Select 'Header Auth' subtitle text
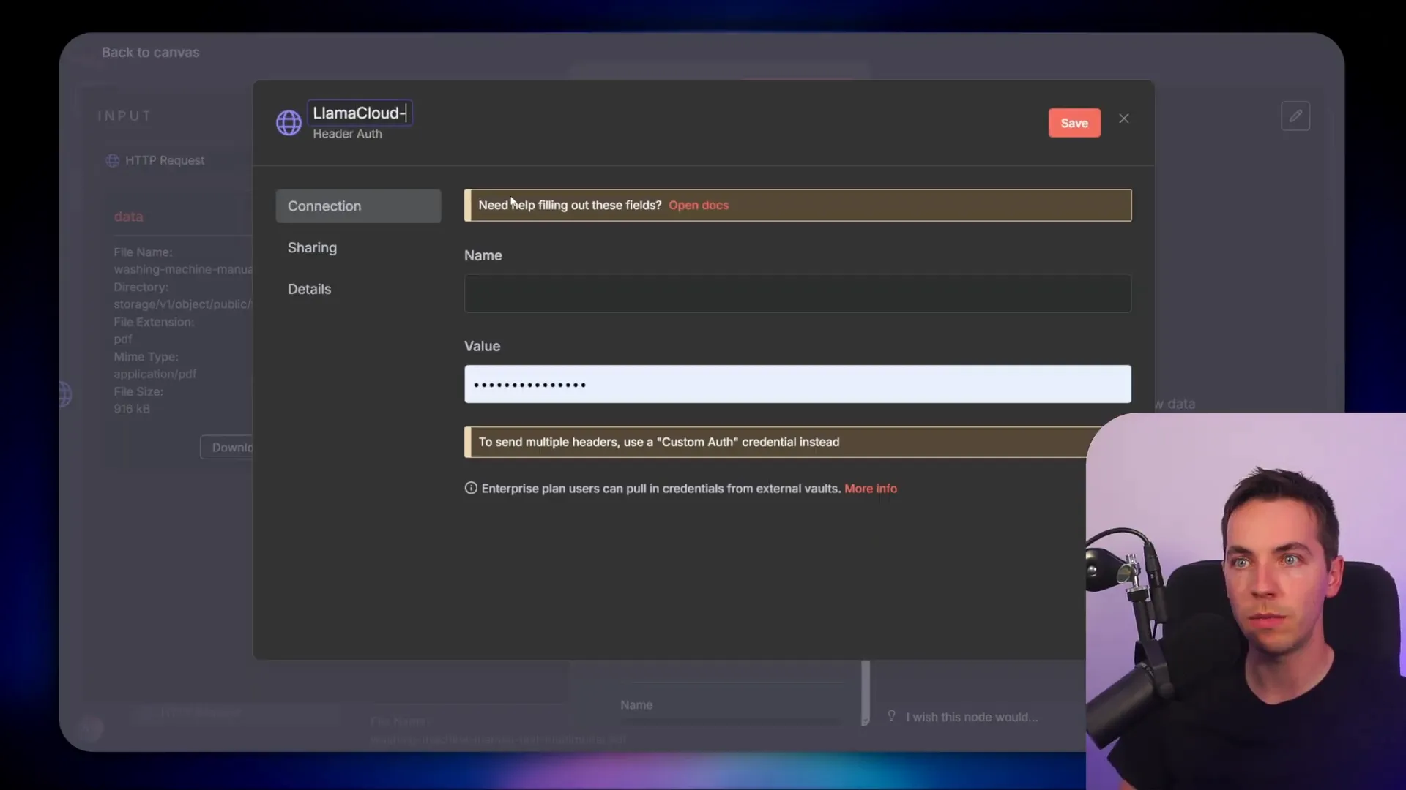1406x790 pixels. 347,134
